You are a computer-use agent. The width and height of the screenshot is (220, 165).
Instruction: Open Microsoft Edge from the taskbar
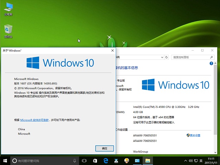[x=106, y=161]
